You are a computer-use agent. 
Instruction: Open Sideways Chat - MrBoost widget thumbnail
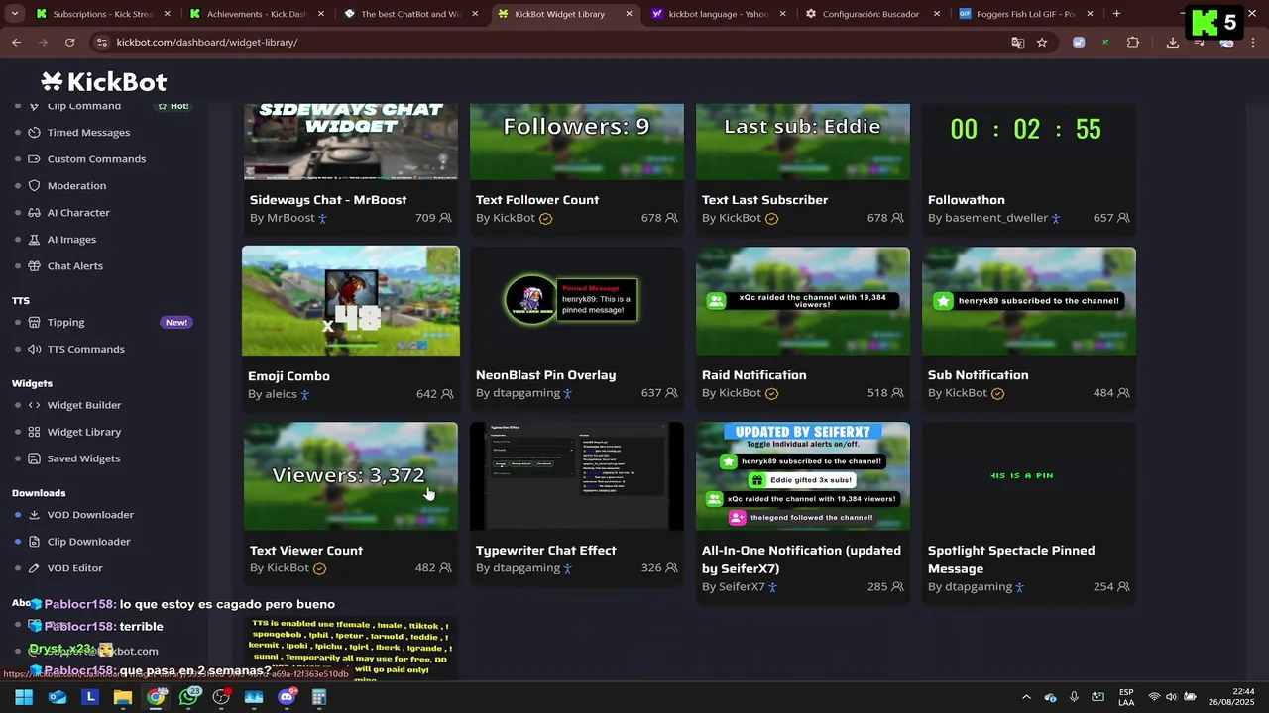point(351,142)
